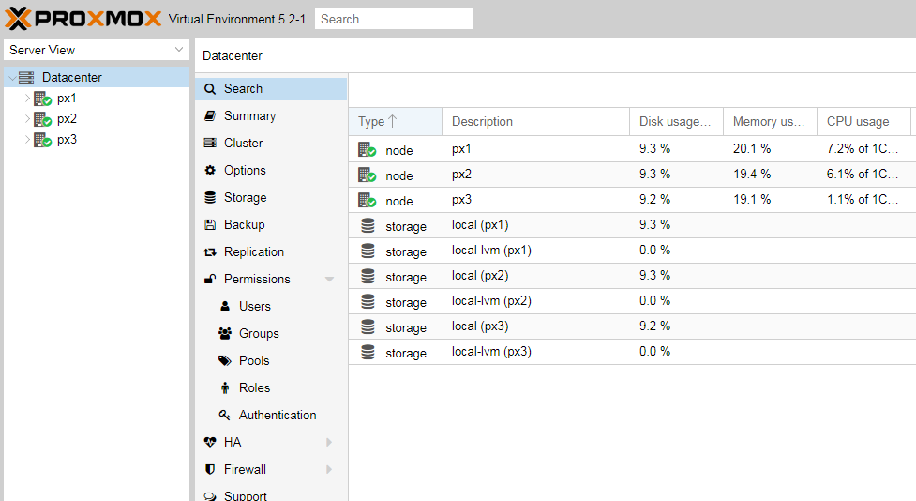Click the Proxmox logo in header
The width and height of the screenshot is (916, 501).
pos(83,19)
